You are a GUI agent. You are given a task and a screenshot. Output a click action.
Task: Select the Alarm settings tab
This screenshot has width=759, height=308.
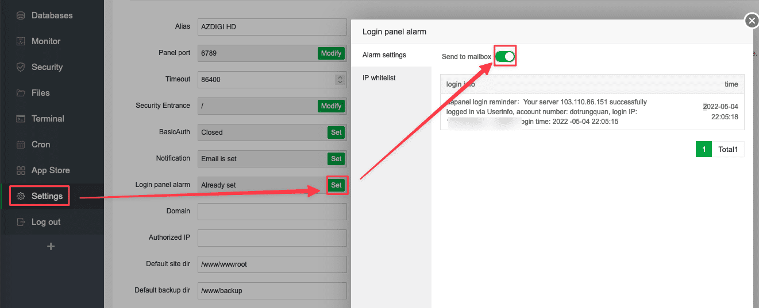(384, 55)
